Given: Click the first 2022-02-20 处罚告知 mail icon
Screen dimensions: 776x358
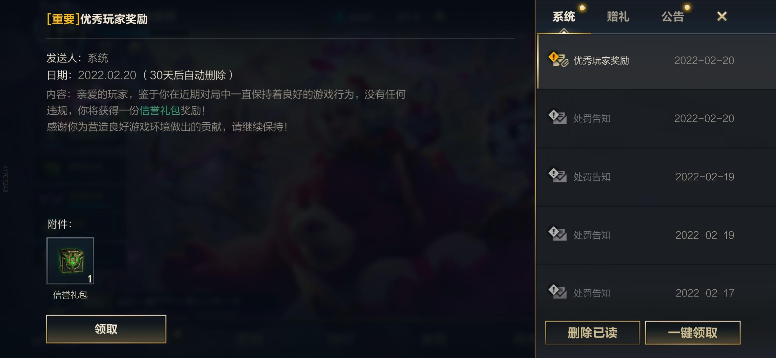Looking at the screenshot, I should 557,117.
